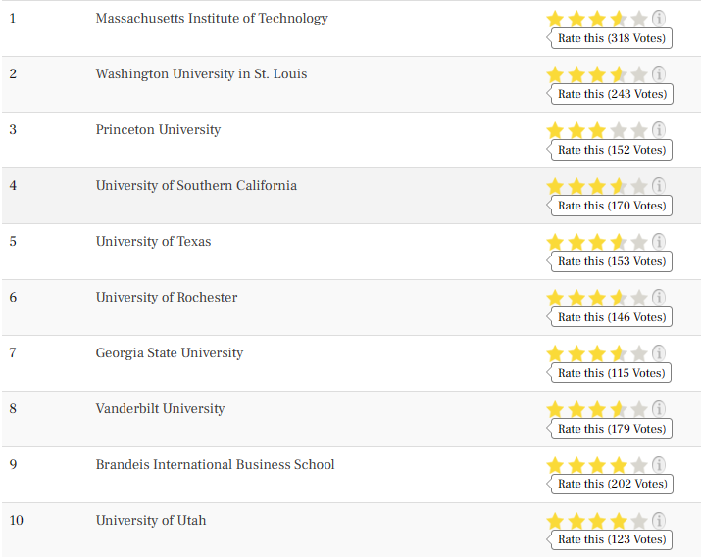Click Rate this (146 Votes) for Rochester
The image size is (701, 558).
click(611, 317)
